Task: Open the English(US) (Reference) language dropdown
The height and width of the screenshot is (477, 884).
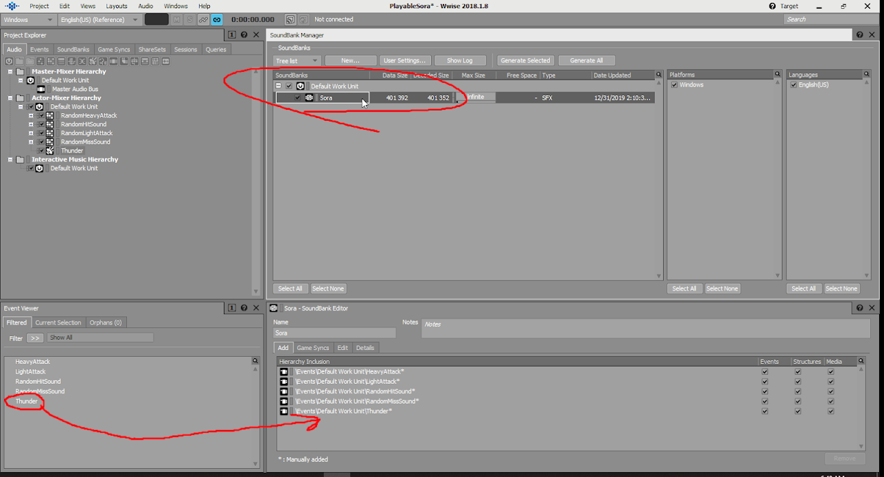Action: [x=100, y=19]
